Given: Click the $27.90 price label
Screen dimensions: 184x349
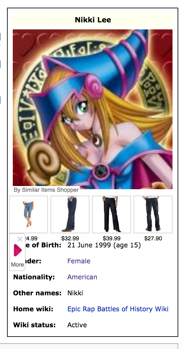Looking at the screenshot, I should tap(153, 238).
